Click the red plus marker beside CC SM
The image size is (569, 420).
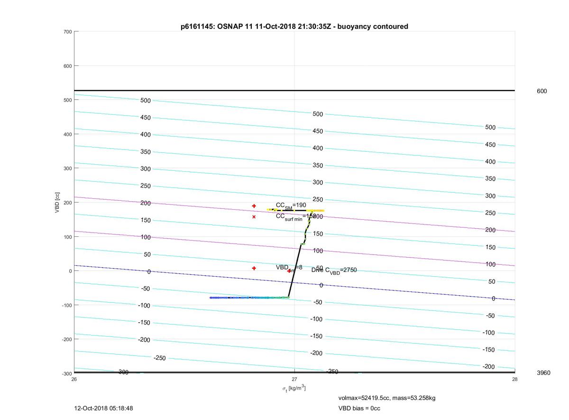(254, 206)
